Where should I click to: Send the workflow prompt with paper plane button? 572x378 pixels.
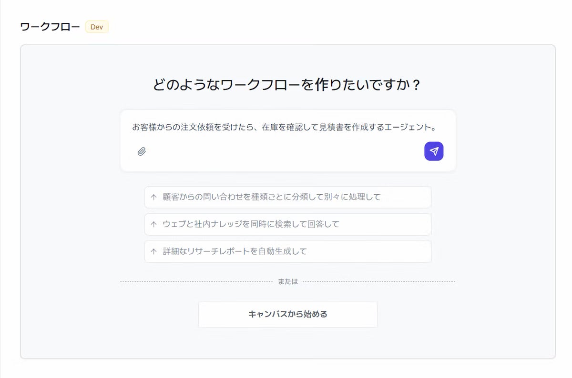(x=434, y=151)
